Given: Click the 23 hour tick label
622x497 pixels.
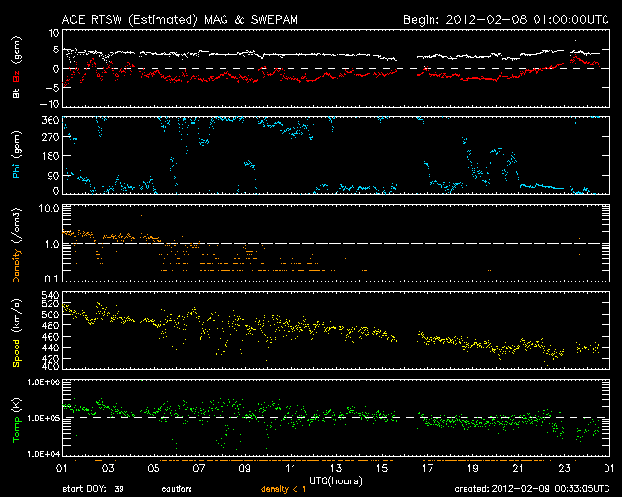Looking at the screenshot, I should [564, 468].
